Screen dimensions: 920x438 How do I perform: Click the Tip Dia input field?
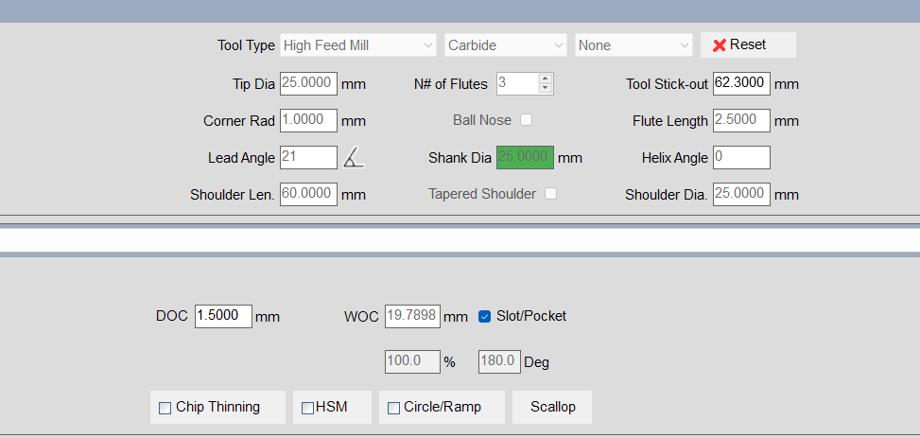(308, 83)
